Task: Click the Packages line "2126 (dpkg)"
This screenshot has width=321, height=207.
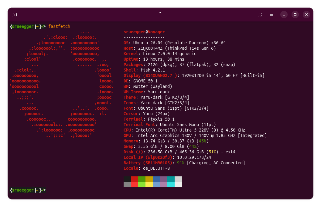Action: [161, 65]
